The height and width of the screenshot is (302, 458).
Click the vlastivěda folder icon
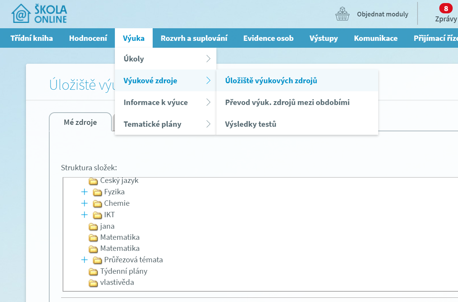click(x=93, y=283)
